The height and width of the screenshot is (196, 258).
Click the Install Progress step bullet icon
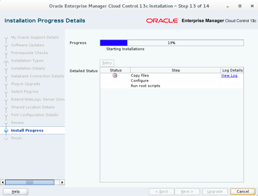pos(6,131)
